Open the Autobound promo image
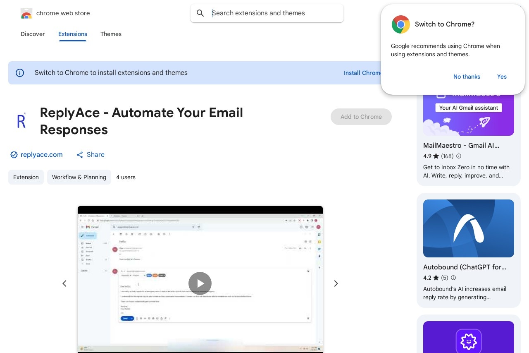529x353 pixels. coord(469,228)
